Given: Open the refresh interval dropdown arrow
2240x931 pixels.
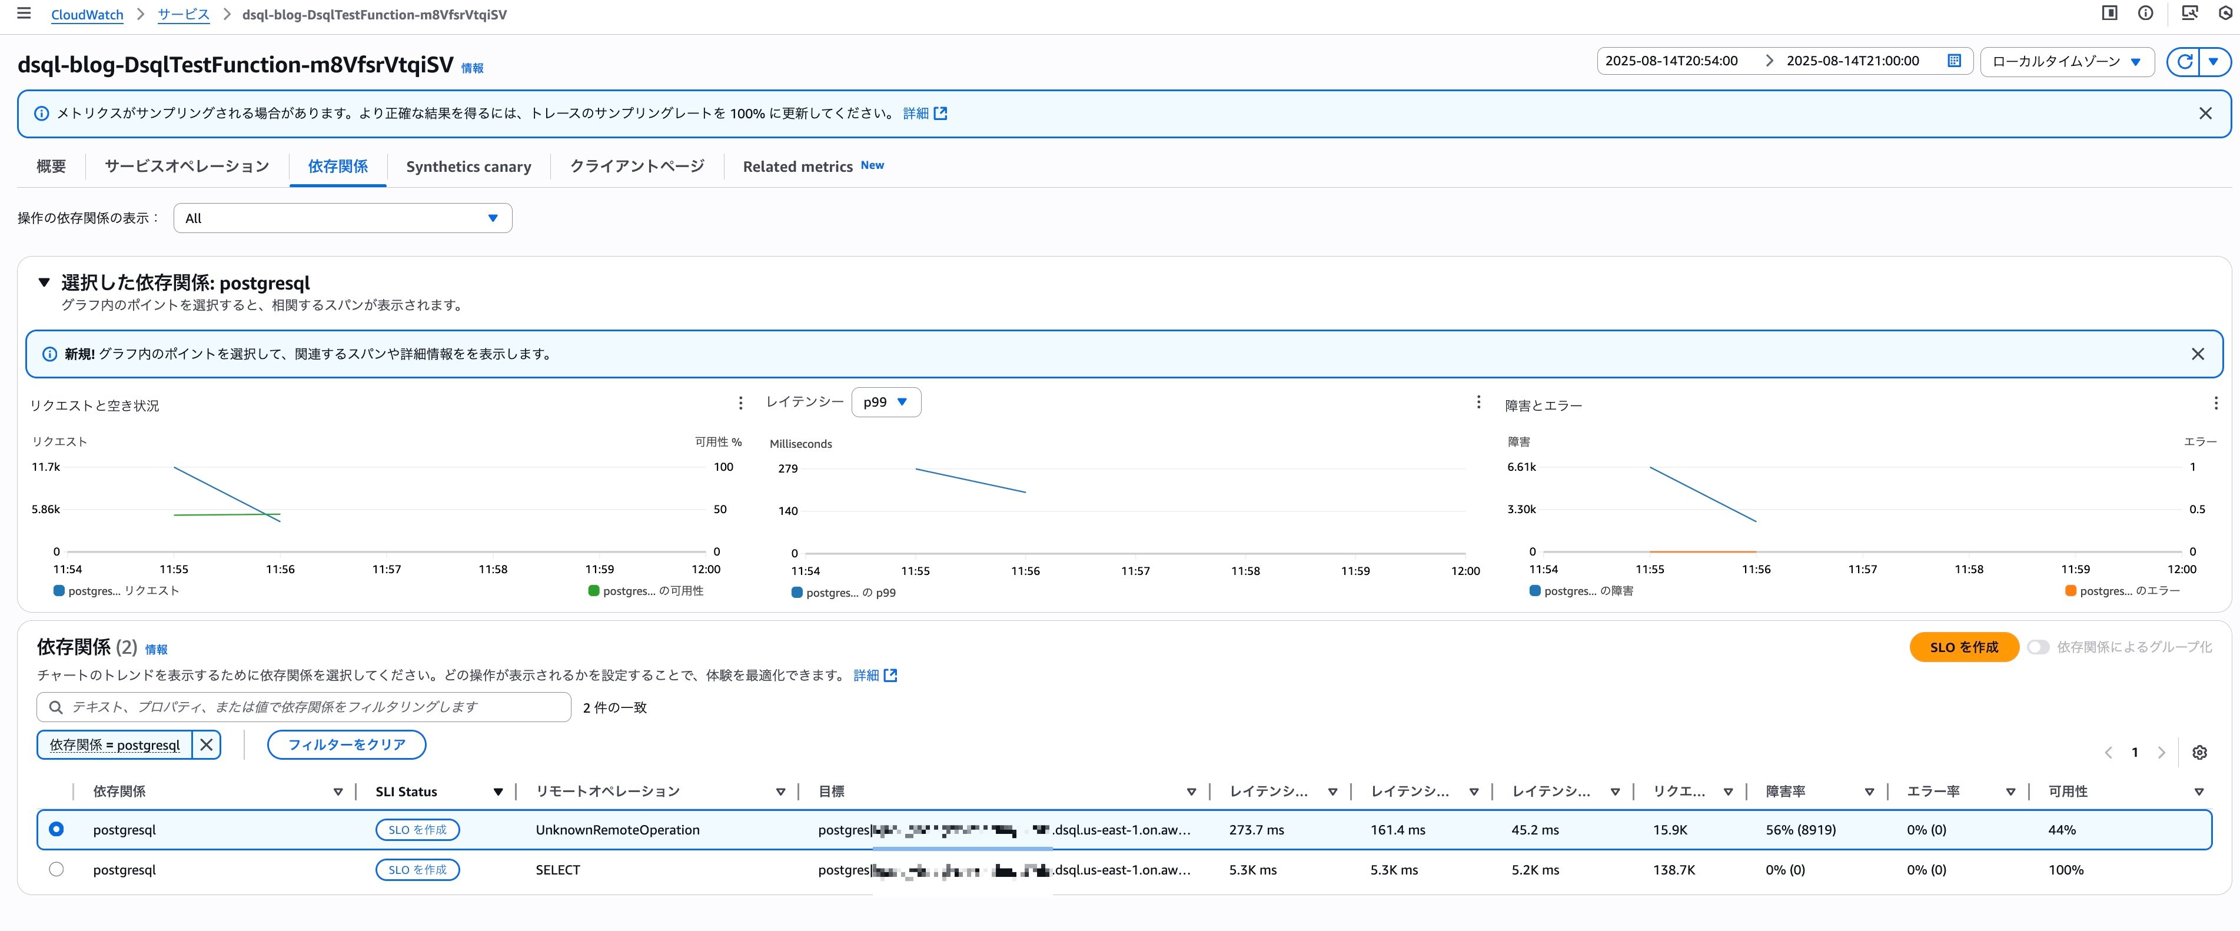Looking at the screenshot, I should coord(2214,62).
